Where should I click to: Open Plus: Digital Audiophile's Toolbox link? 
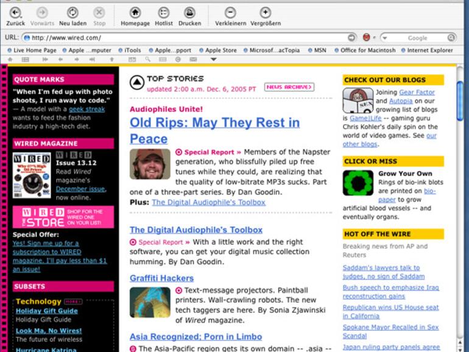pos(208,202)
